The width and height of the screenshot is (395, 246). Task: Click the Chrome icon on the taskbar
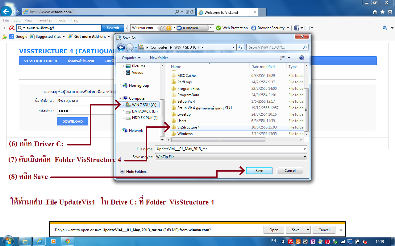[68, 241]
